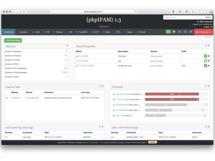Click the Search button beside the search field
Image resolution: width=215 pixels, height=161 pixels.
[x=208, y=18]
